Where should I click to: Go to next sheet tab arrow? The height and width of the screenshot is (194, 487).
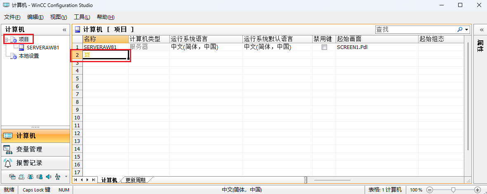(x=87, y=180)
